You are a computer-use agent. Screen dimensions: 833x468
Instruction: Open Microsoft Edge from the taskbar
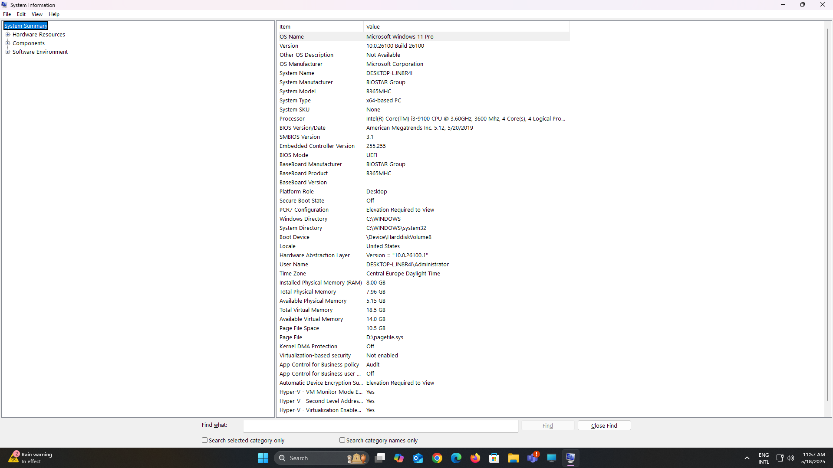[x=456, y=458]
